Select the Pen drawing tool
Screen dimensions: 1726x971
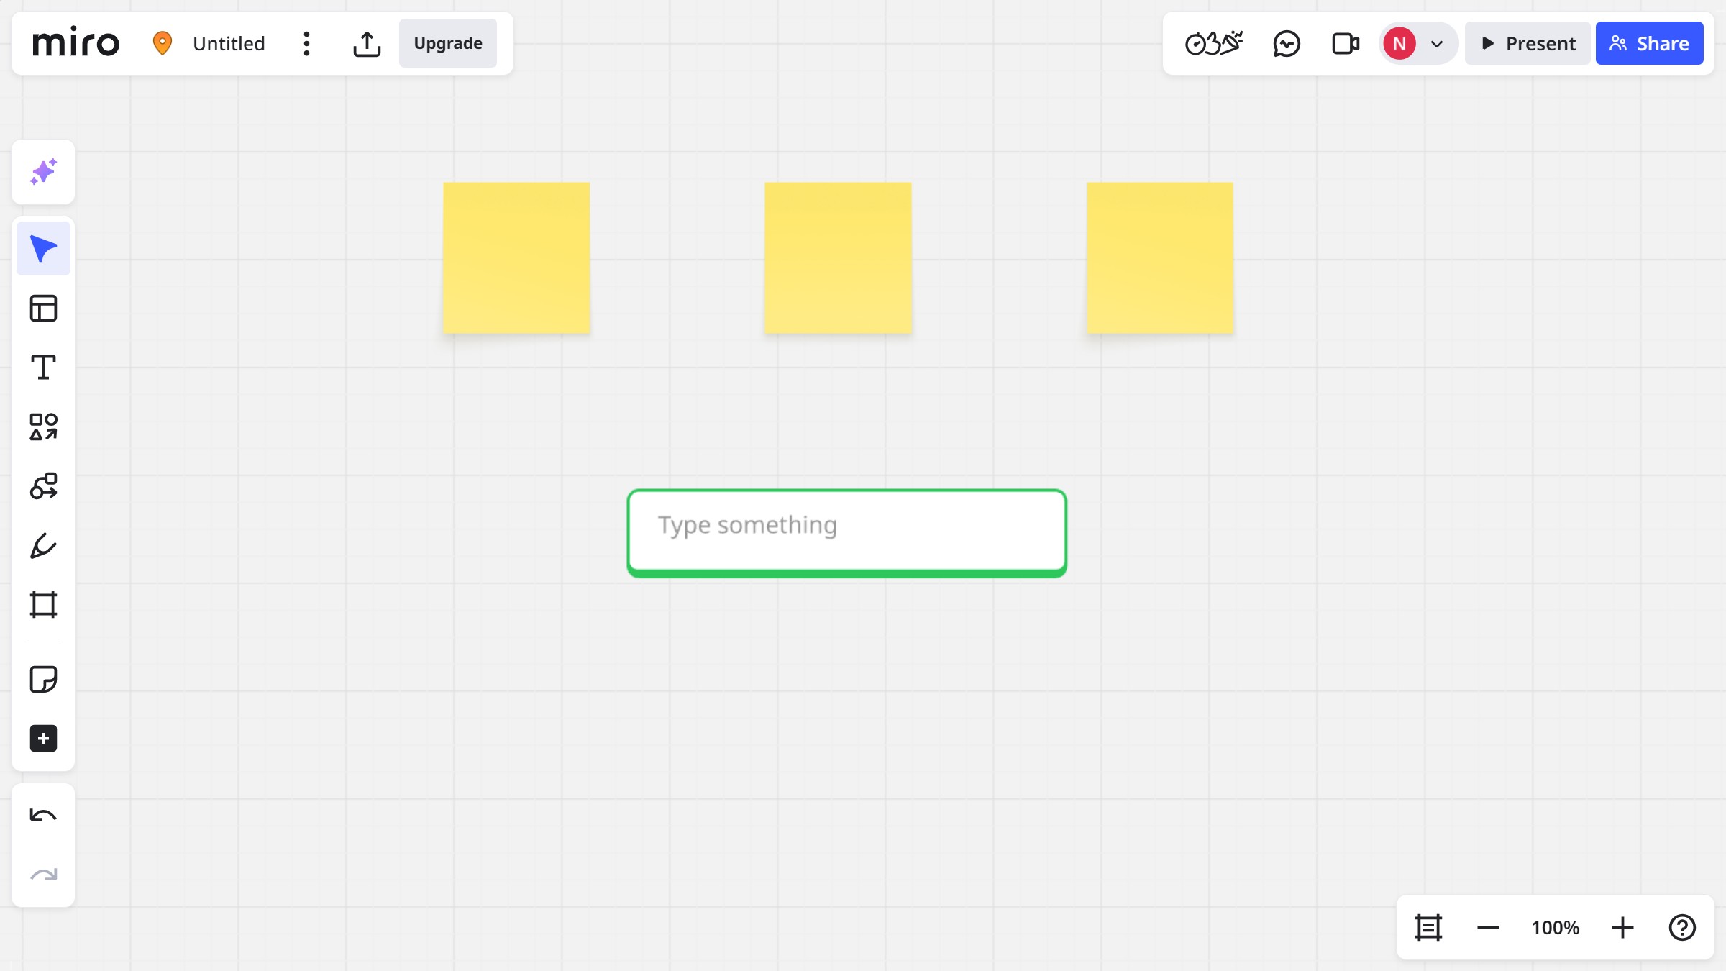coord(43,545)
